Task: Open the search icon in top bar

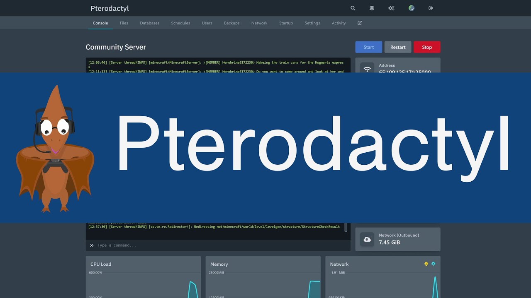Action: [353, 8]
